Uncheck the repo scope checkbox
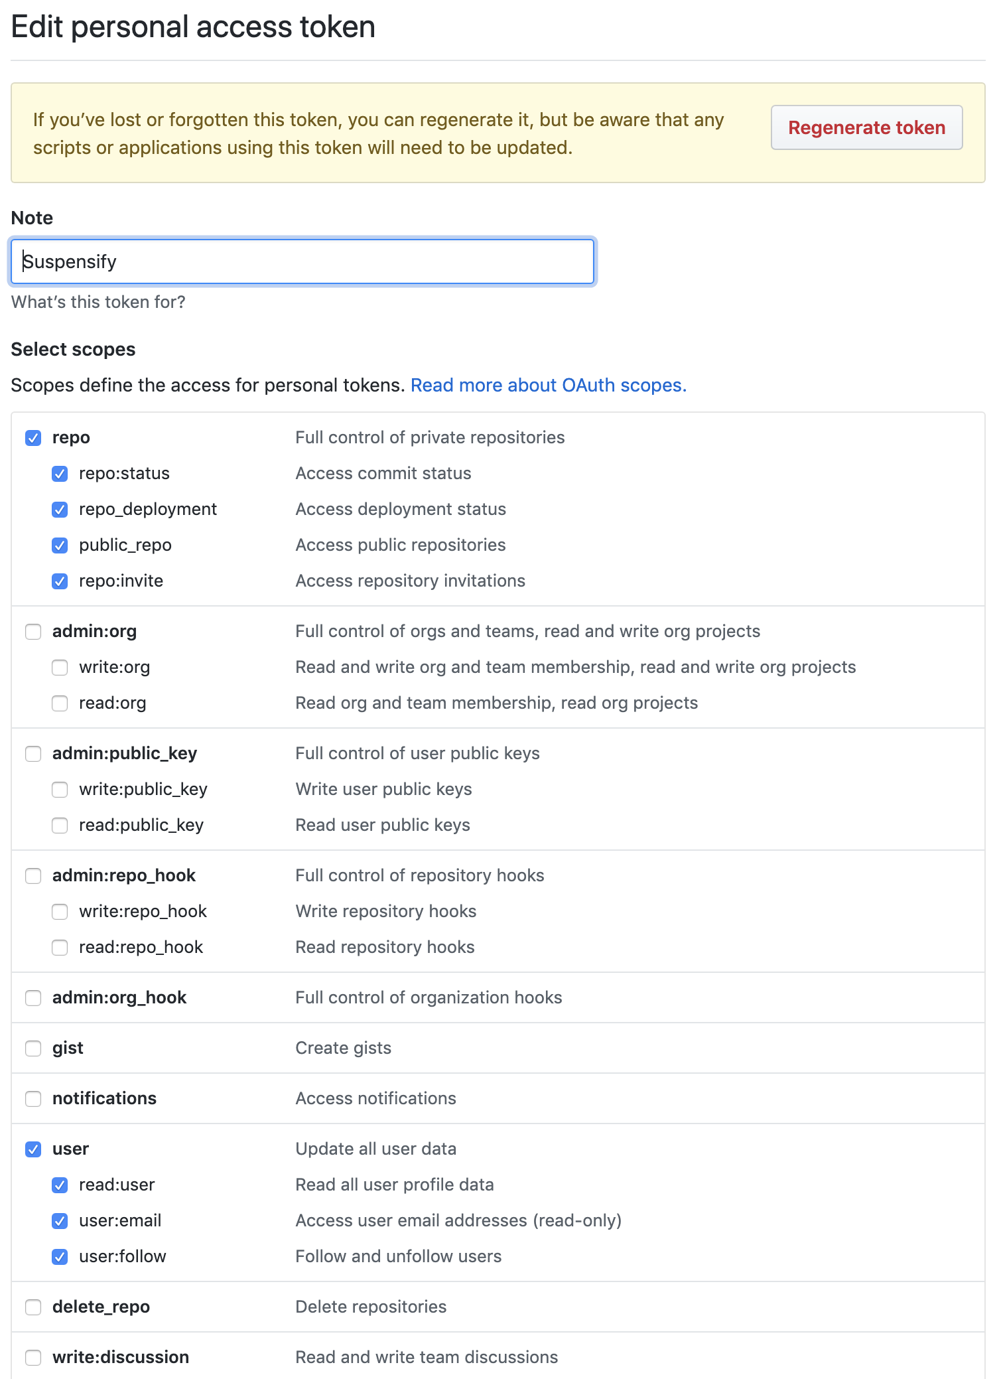 pyautogui.click(x=33, y=438)
